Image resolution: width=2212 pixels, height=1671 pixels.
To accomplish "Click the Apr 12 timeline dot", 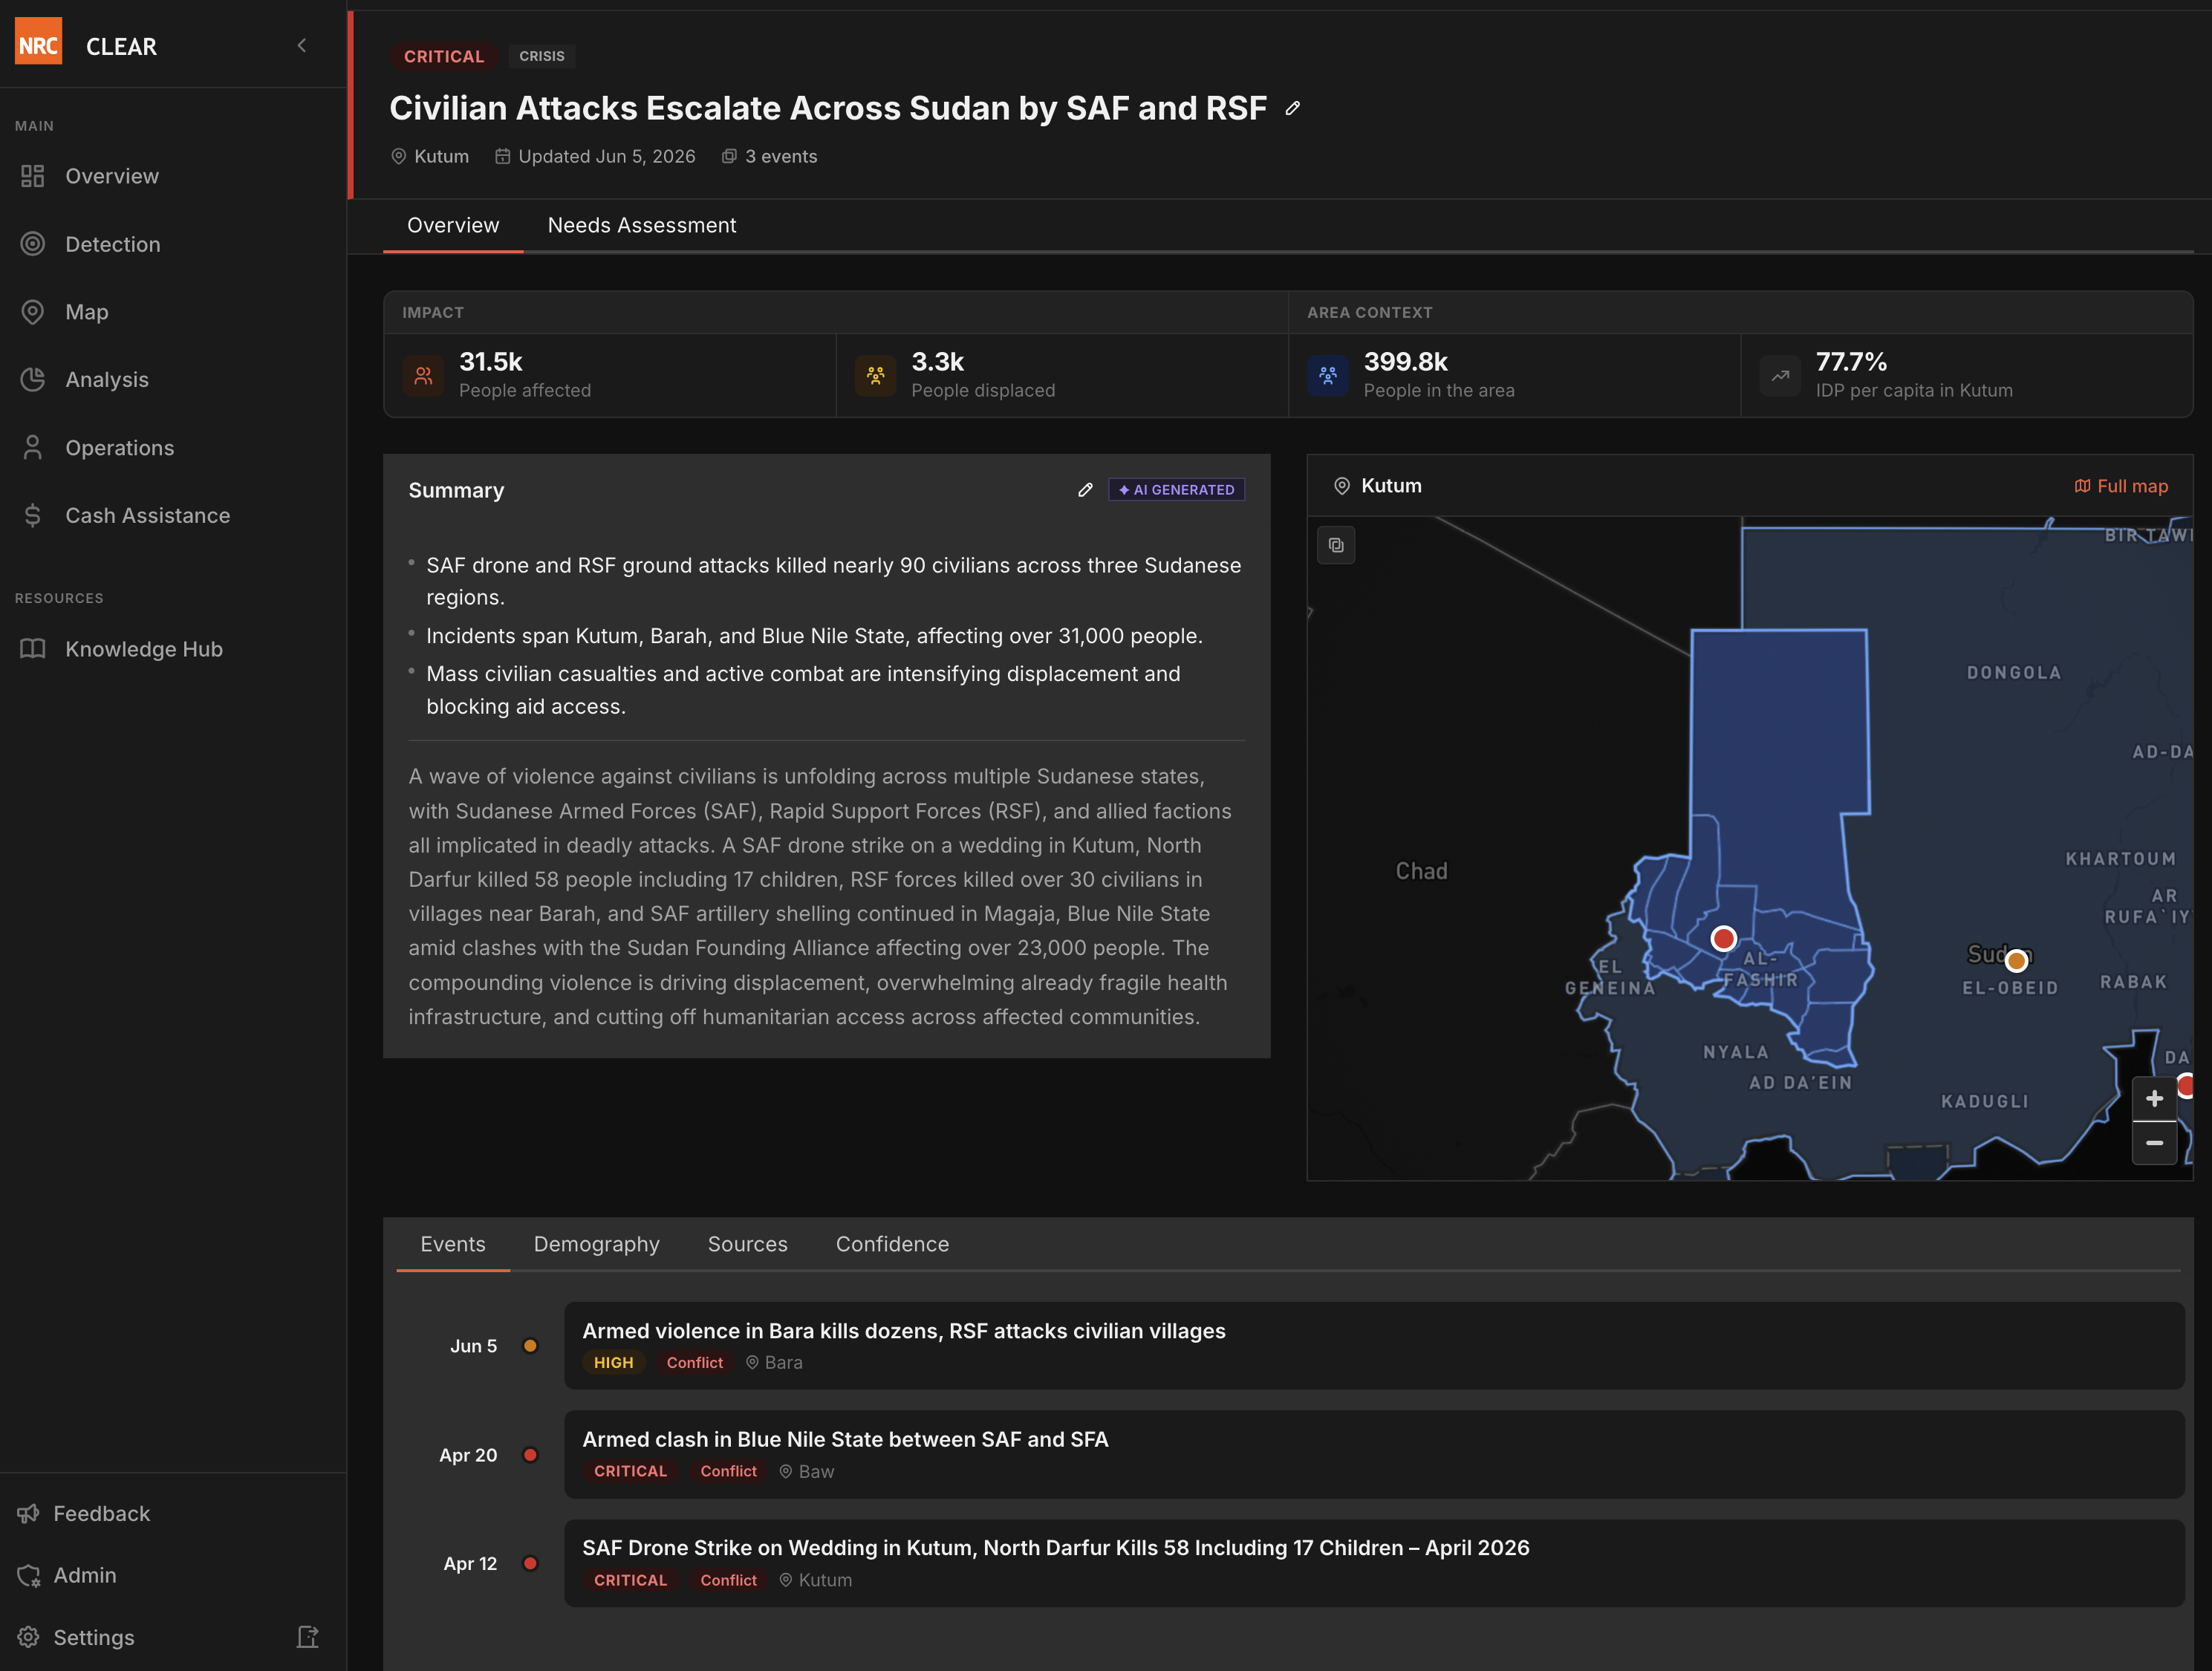I will tap(531, 1564).
